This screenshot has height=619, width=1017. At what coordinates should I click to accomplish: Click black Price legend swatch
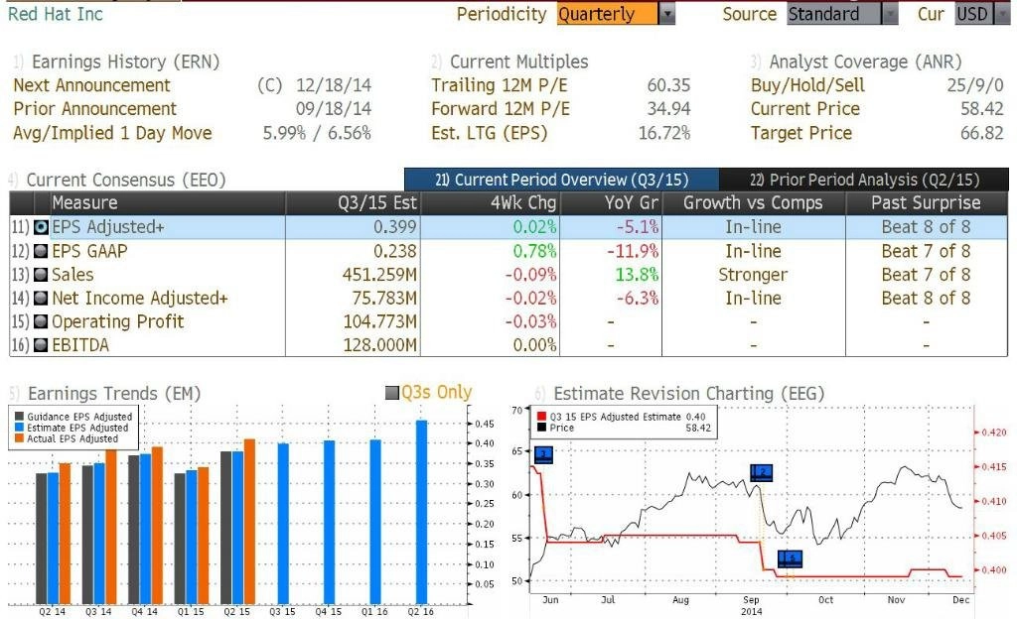541,428
